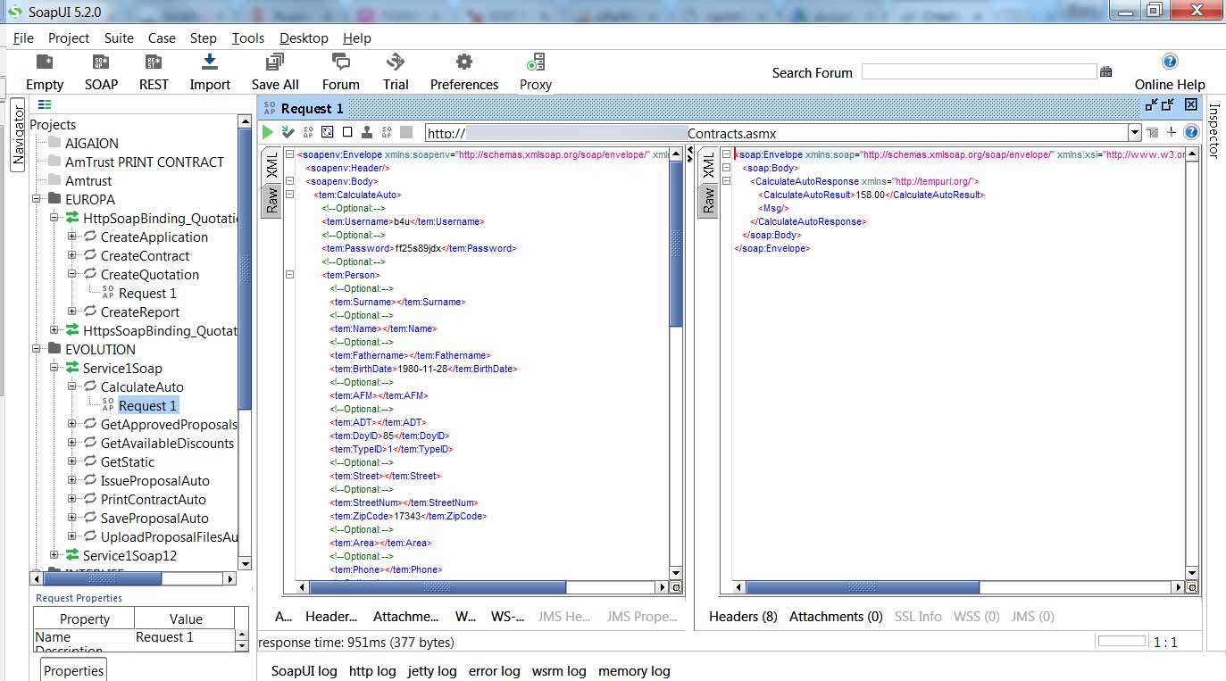Toggle fold of soapenv:Body in the request
Image resolution: width=1226 pixels, height=681 pixels.
(289, 181)
